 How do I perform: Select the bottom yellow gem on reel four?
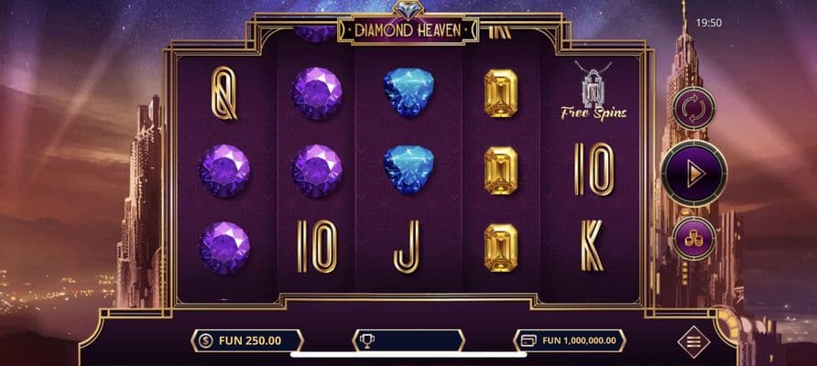tap(501, 248)
